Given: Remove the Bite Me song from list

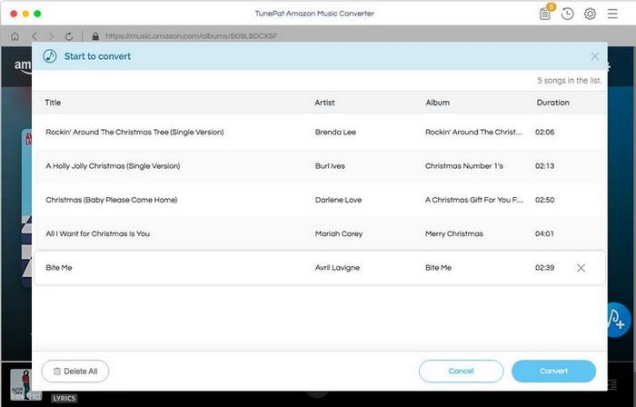Looking at the screenshot, I should coord(581,268).
